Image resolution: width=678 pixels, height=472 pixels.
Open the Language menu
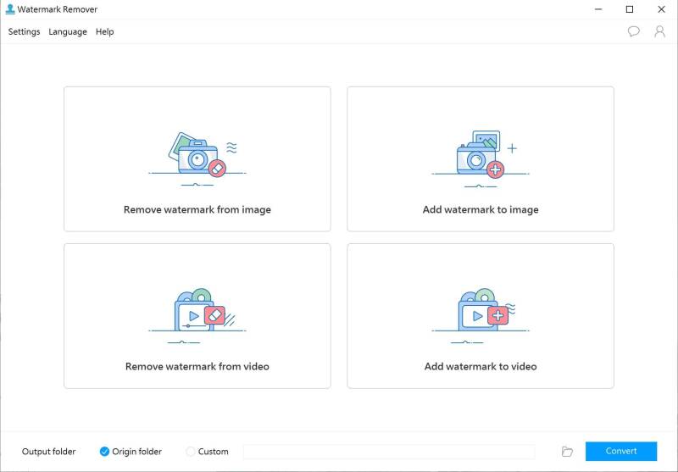(x=68, y=31)
